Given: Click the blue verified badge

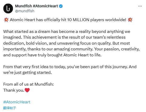Looking at the screenshot, I should point(61,6).
